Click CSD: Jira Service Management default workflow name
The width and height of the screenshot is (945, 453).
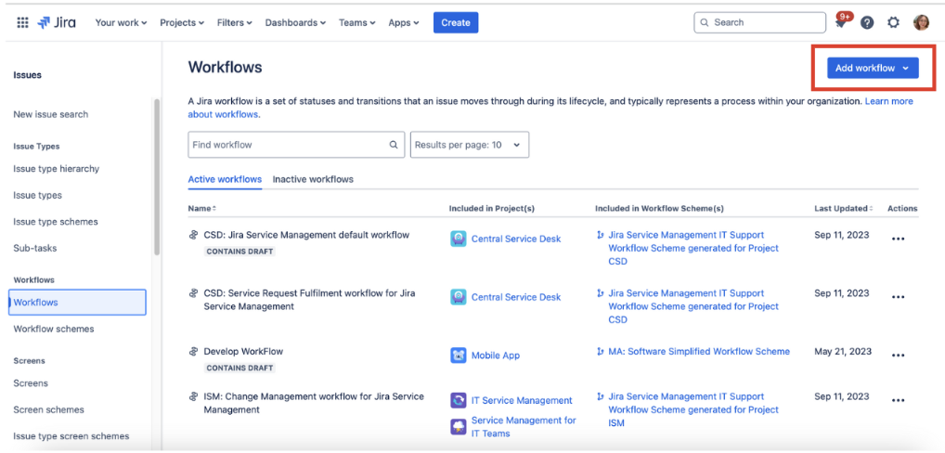coord(306,235)
